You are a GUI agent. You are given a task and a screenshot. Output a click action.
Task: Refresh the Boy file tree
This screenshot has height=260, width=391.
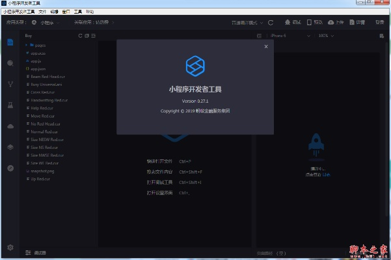(x=80, y=36)
